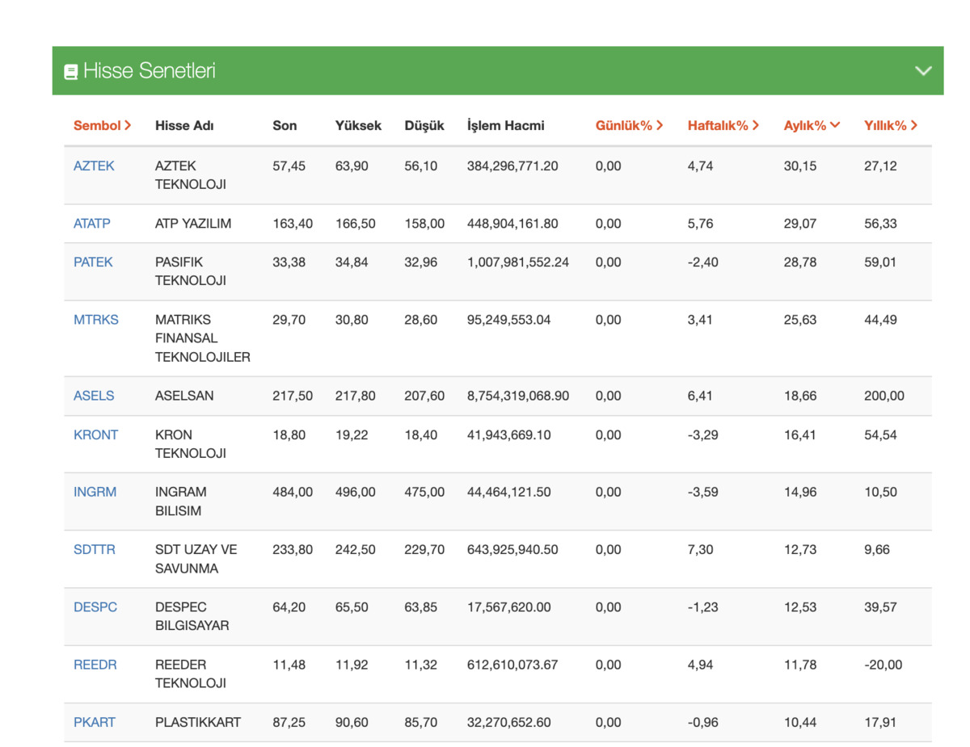The image size is (970, 747).
Task: Open the AZTEK stock link
Action: click(94, 166)
